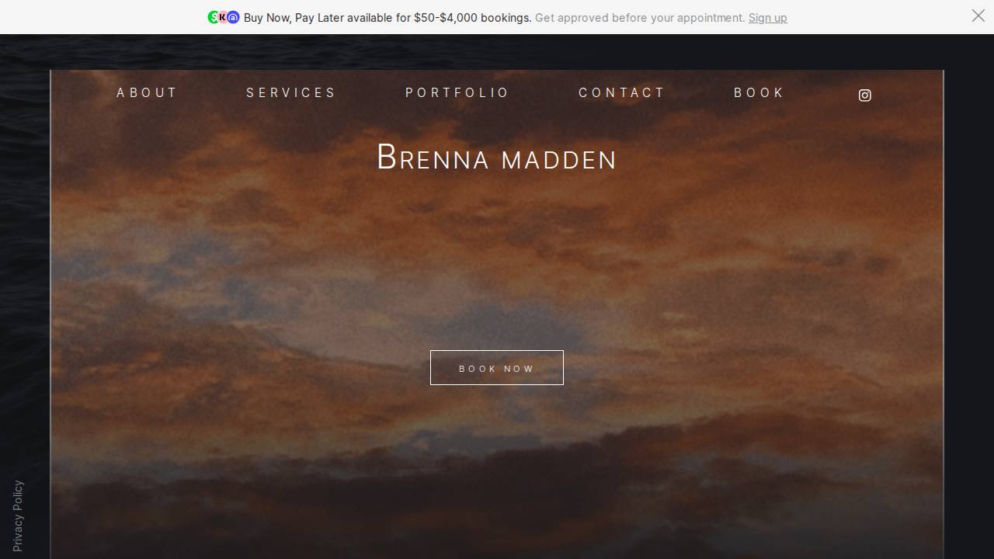This screenshot has height=559, width=994.
Task: Select the Klarna icon in the top banner
Action: coord(223,16)
